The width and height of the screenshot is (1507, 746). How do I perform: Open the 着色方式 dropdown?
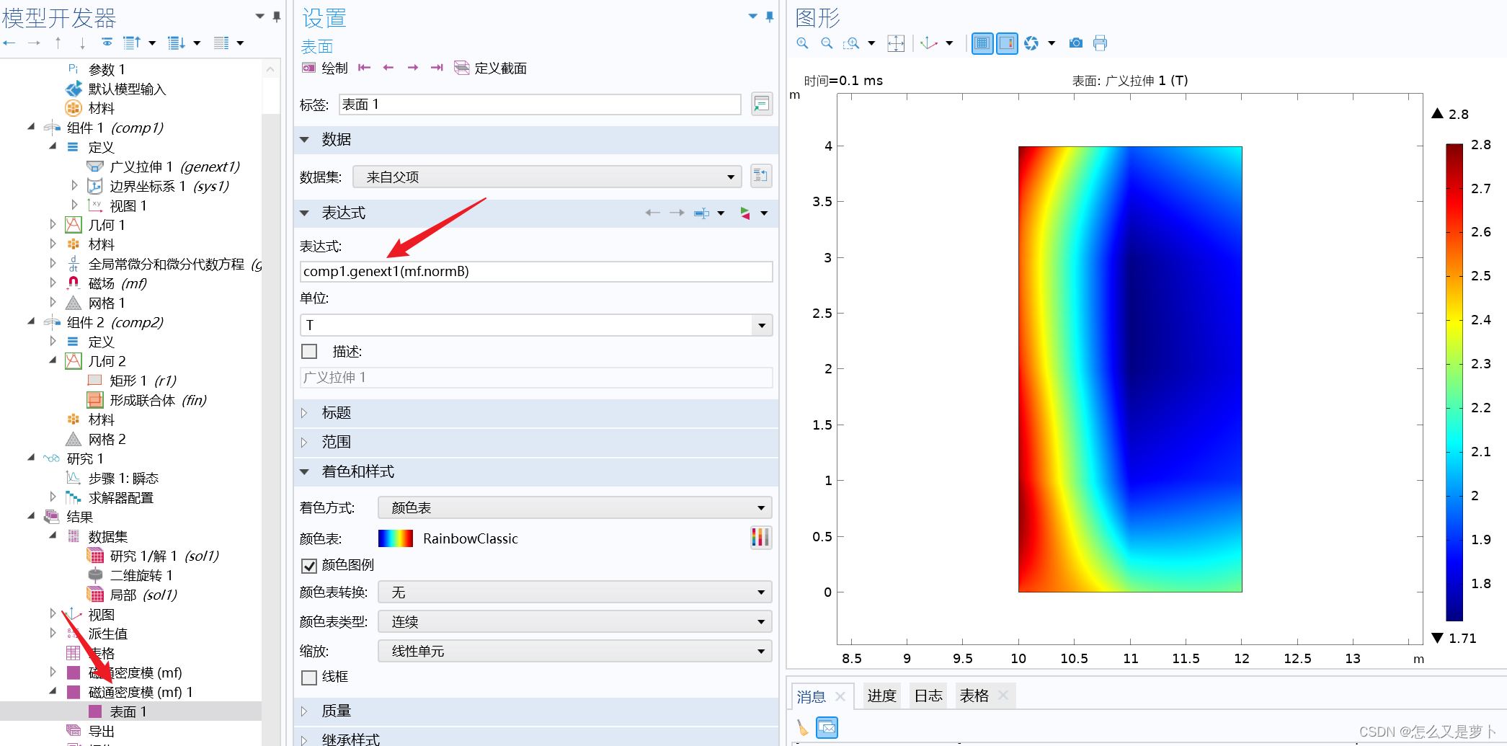(575, 507)
